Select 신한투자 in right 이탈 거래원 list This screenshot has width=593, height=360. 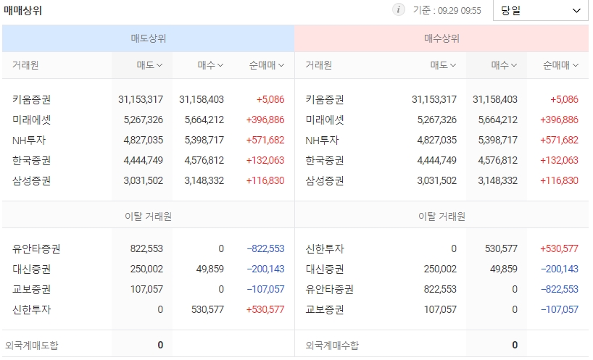point(325,248)
